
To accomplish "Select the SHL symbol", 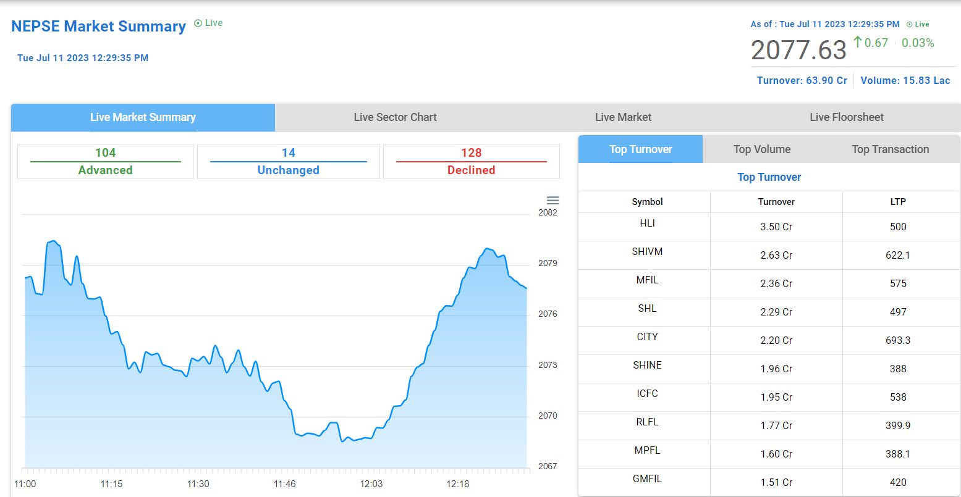I will [x=647, y=309].
